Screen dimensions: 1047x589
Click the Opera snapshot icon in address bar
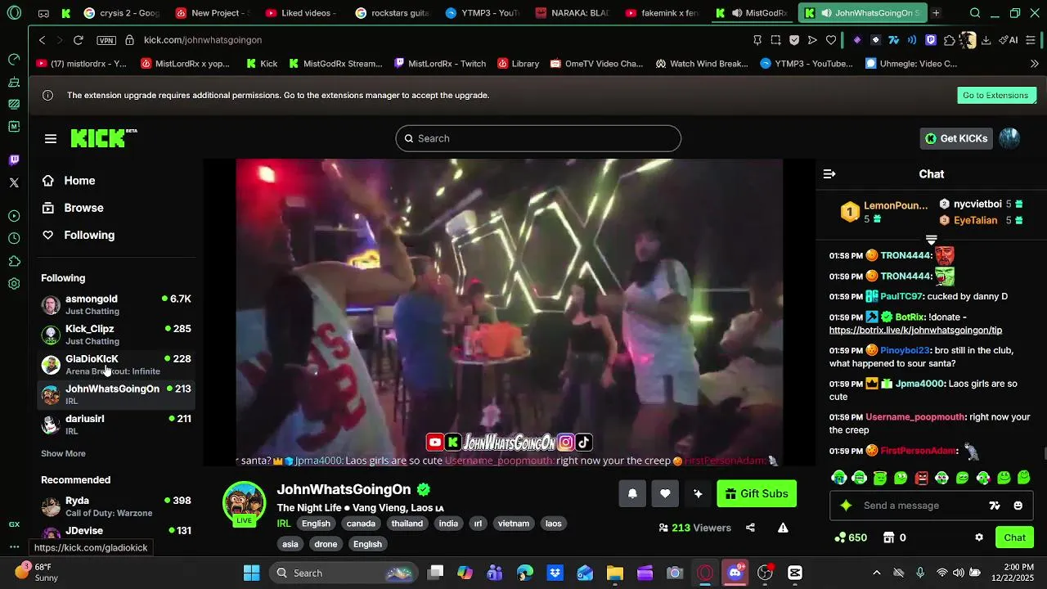point(775,40)
